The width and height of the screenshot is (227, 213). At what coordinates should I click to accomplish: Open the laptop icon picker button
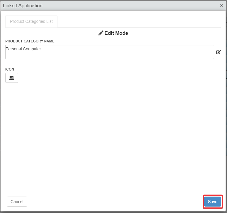tap(12, 78)
